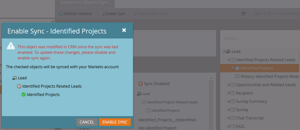The image size is (300, 130).
Task: Toggle the Identified Projects green checkmark
Action: [x=23, y=95]
